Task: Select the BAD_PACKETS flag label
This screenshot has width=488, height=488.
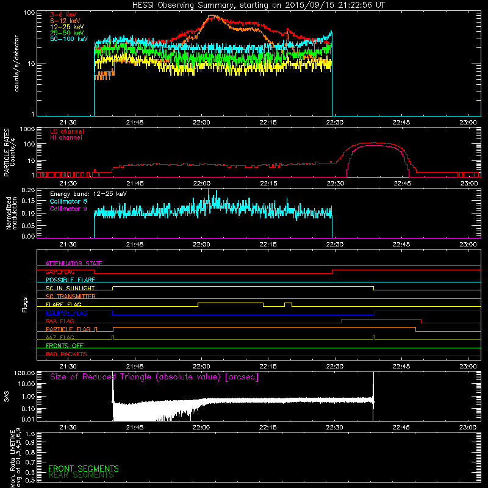Action: pos(66,354)
